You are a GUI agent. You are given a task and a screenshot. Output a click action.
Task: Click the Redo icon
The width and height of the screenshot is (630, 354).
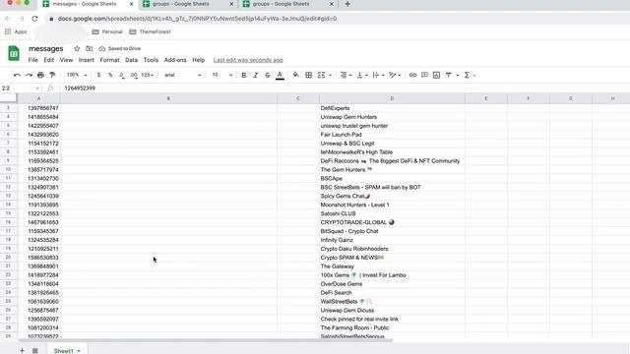29,75
